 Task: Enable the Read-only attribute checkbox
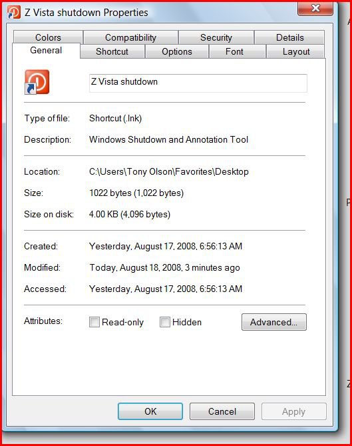tap(94, 322)
